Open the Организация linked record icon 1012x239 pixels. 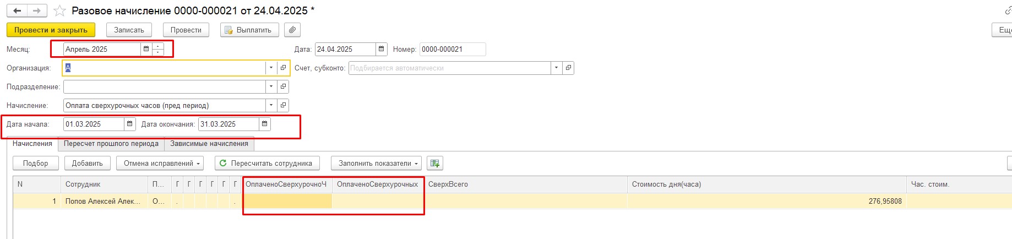click(x=283, y=68)
